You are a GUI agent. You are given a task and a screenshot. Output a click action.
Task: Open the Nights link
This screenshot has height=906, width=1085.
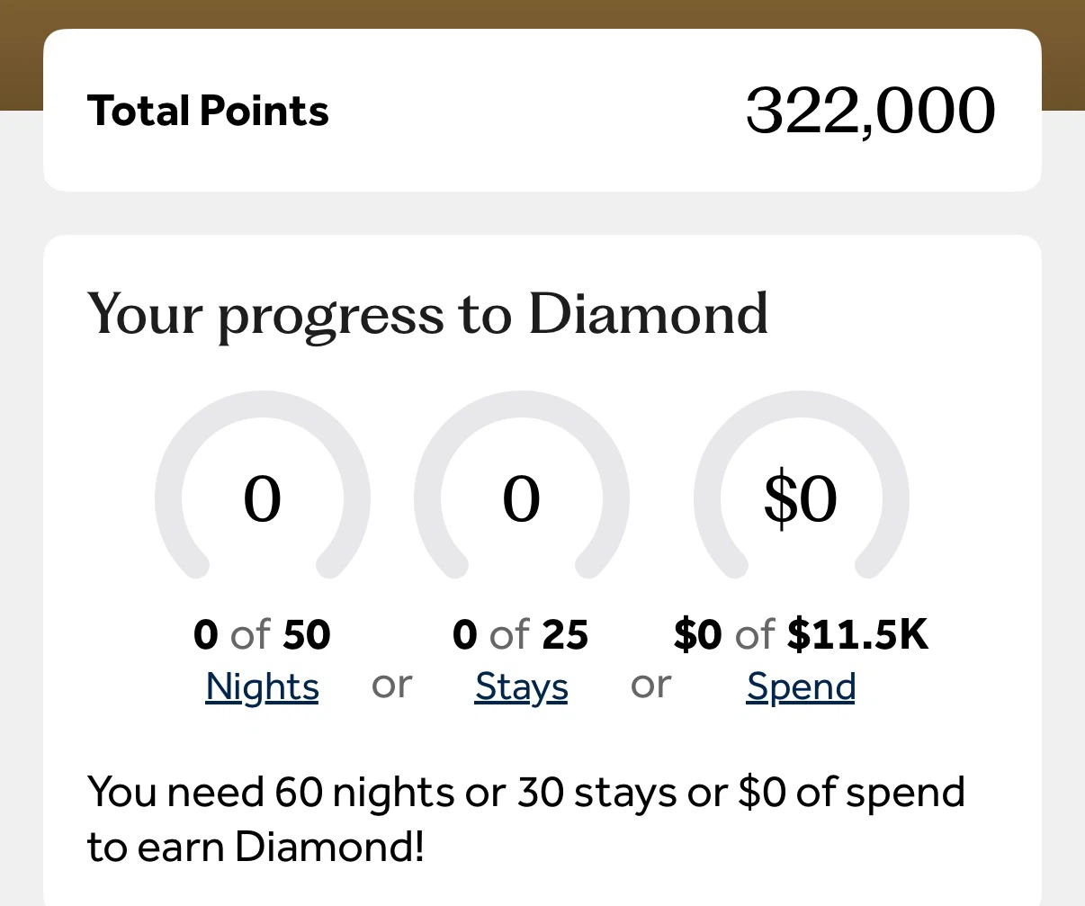pos(262,688)
